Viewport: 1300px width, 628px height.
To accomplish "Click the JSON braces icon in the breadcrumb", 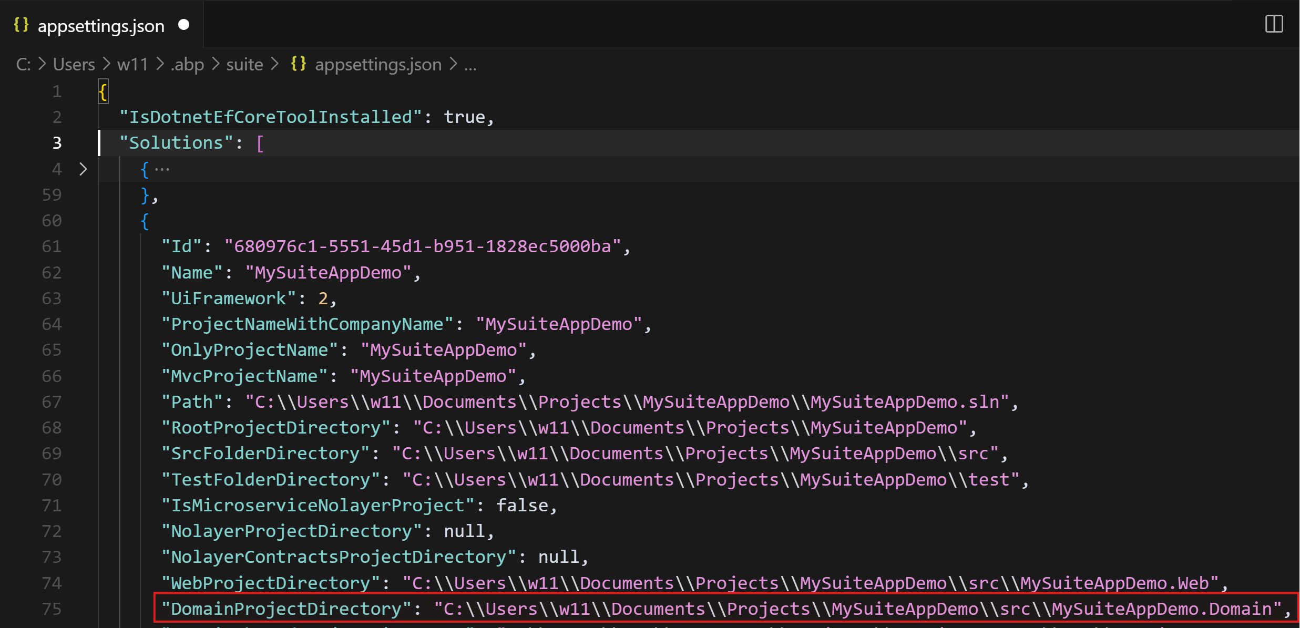I will click(299, 64).
